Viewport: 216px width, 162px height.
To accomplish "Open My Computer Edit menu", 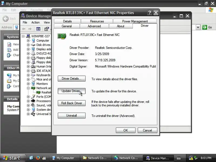I will [13, 10].
